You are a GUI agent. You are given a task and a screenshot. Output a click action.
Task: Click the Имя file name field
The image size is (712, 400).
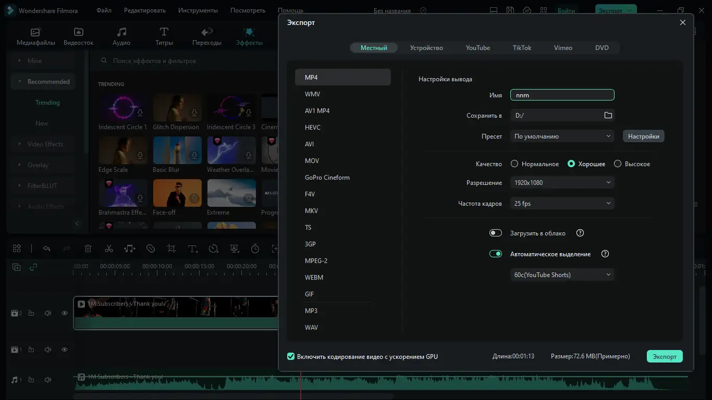coord(562,95)
